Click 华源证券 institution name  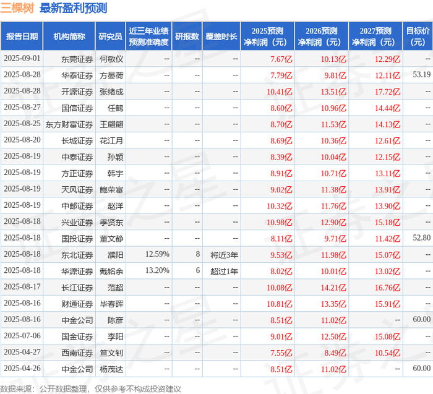(x=77, y=272)
